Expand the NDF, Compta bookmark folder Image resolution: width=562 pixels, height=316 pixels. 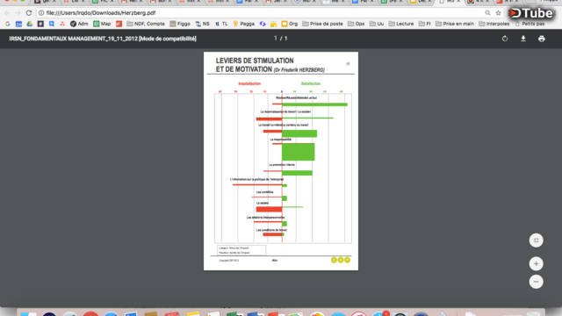[x=146, y=24]
